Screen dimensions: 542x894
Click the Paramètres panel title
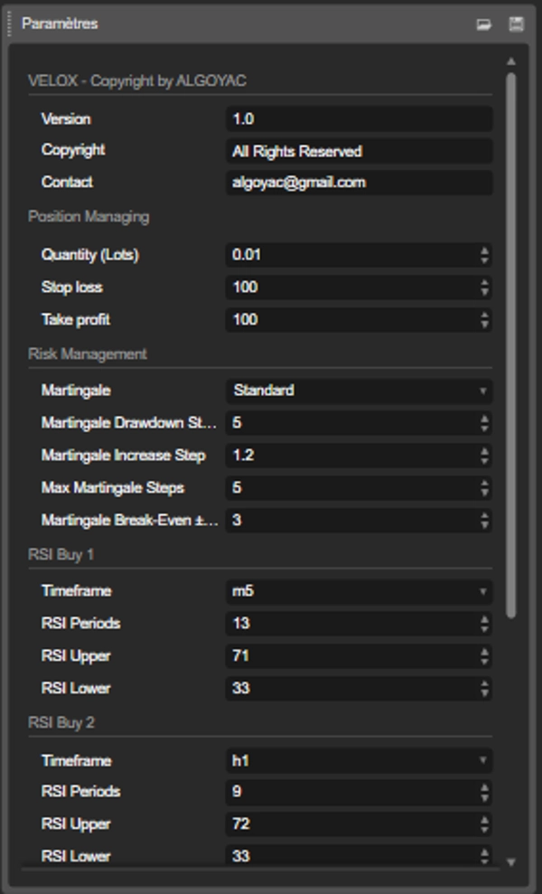pos(60,24)
